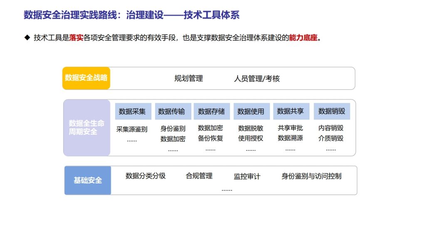Click the 数据脱敏 text

point(250,128)
